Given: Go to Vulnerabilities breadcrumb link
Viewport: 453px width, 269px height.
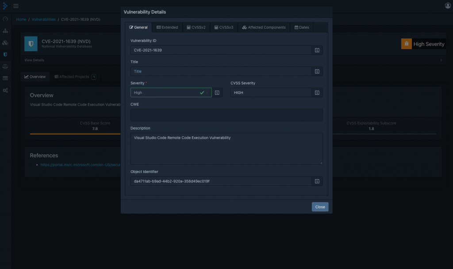Looking at the screenshot, I should pos(44,19).
